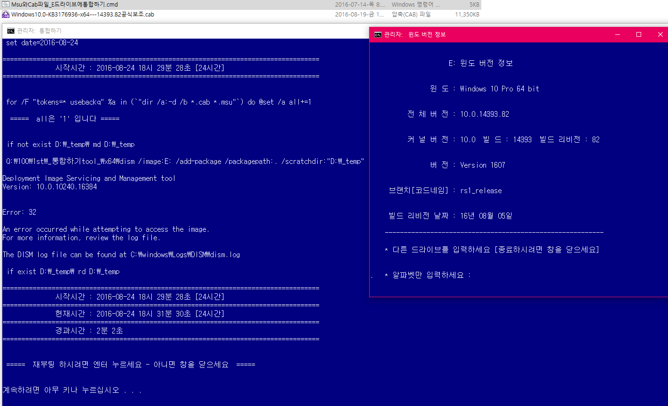
Task: Click the 2016-07-14 date cell of cmd file
Action: [360, 5]
